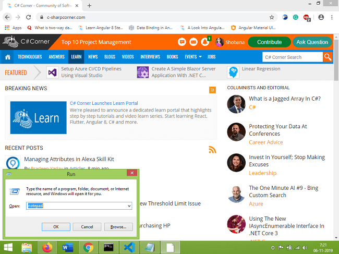This screenshot has width=339, height=254.
Task: Launch Firefox from the taskbar
Action: 47,248
